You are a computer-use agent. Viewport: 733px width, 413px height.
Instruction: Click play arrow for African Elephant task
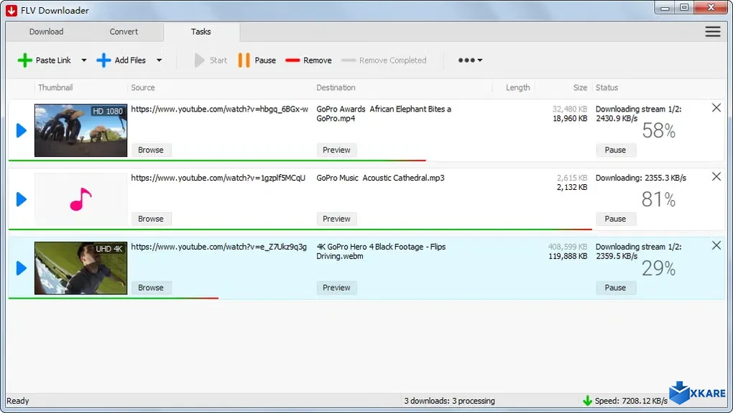[21, 130]
